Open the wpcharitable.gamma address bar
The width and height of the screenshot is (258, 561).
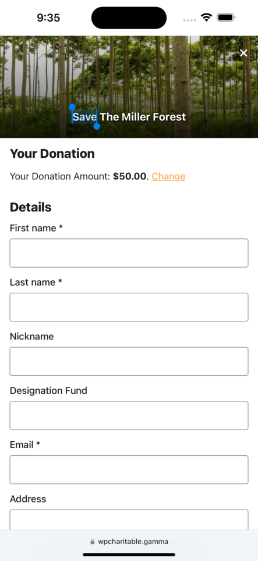pyautogui.click(x=129, y=542)
